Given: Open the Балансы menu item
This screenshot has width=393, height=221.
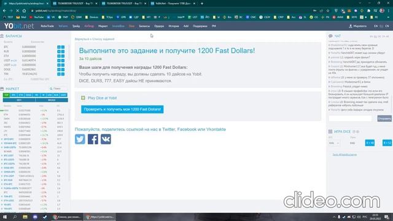Looking at the screenshot, I should [x=144, y=26].
